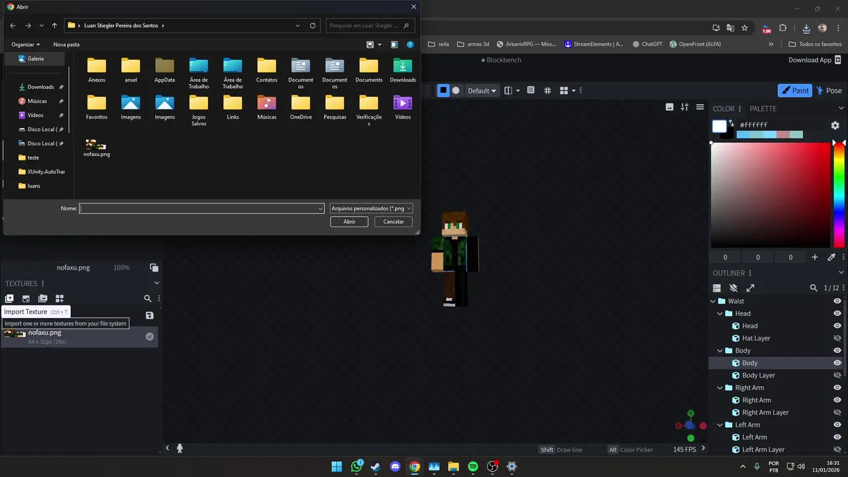
Task: Switch to the Palette tab
Action: [763, 109]
